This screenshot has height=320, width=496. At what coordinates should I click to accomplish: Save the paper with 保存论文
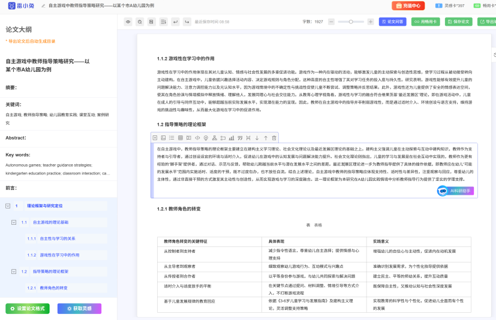pyautogui.click(x=459, y=22)
